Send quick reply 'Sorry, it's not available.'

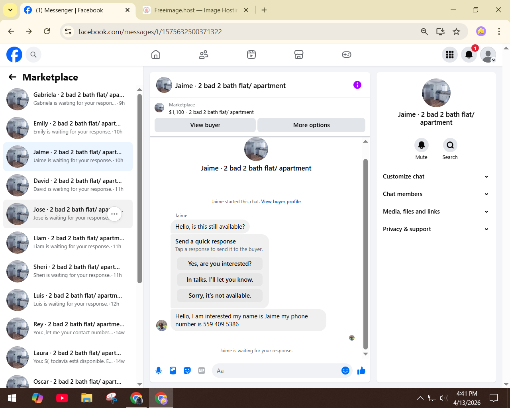[220, 296]
